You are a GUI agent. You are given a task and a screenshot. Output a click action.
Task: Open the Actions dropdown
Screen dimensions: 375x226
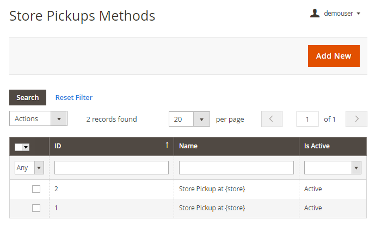pyautogui.click(x=38, y=119)
